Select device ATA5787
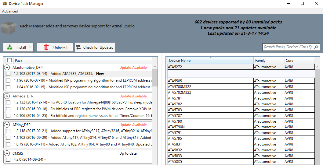The height and width of the screenshot is (165, 323). point(241,115)
